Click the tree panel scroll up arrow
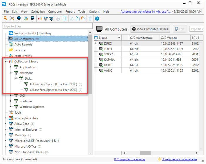 click(90, 32)
